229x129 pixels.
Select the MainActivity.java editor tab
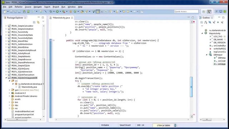pyautogui.click(x=61, y=18)
